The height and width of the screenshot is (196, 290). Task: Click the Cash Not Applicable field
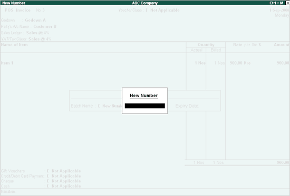click(x=41, y=186)
